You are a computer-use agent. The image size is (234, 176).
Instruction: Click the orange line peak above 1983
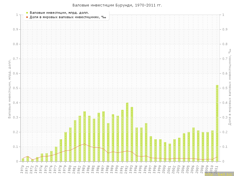(x=85, y=144)
